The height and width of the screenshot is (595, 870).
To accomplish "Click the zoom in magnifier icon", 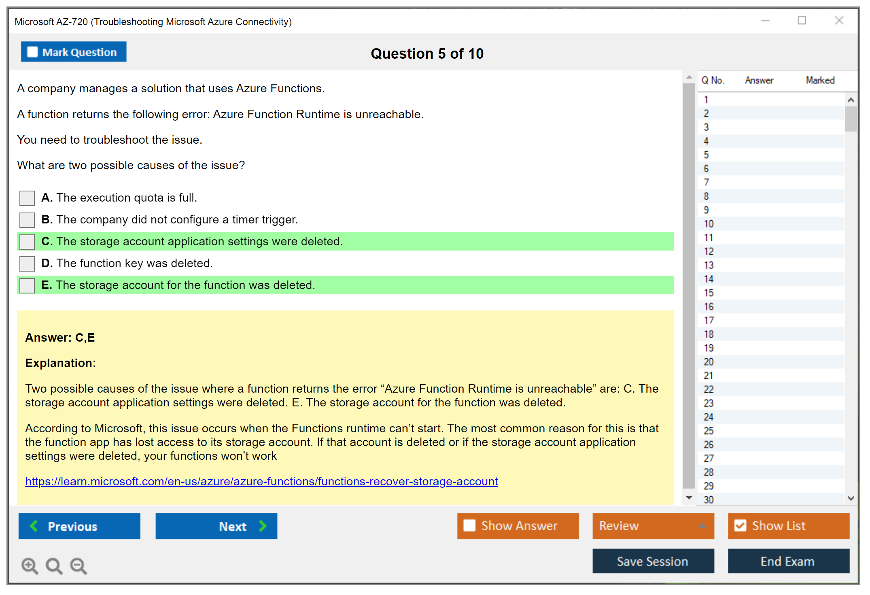I will point(30,565).
